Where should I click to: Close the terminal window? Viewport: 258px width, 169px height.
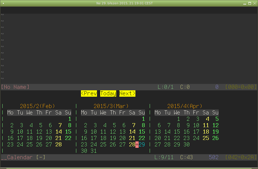pos(255,3)
